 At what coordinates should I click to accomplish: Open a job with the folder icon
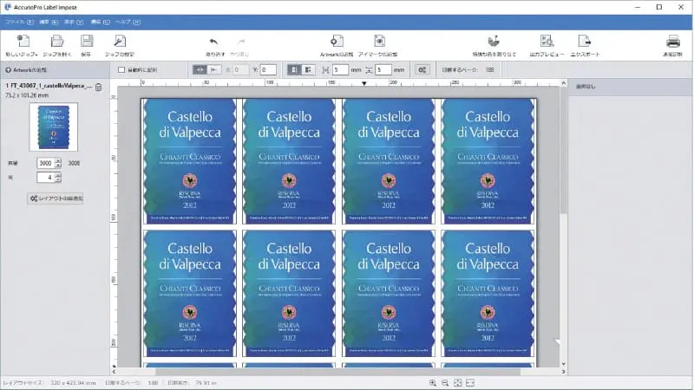tap(56, 41)
